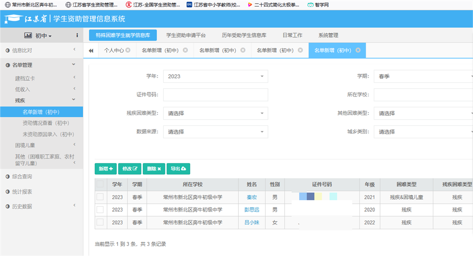This screenshot has width=473, height=256.
Task: Click the 证件号码 input field
Action: 215,95
